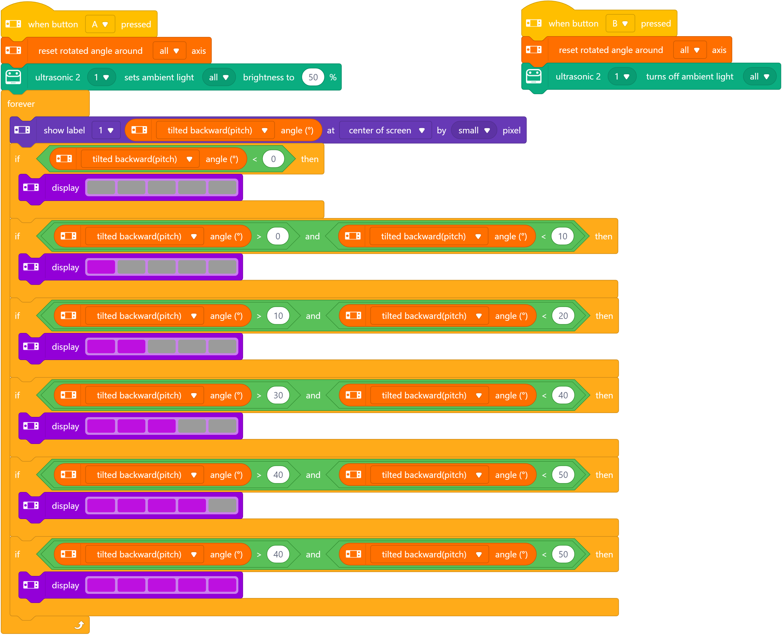782x635 pixels.
Task: Click the device icon on the button A hat block
Action: point(14,24)
